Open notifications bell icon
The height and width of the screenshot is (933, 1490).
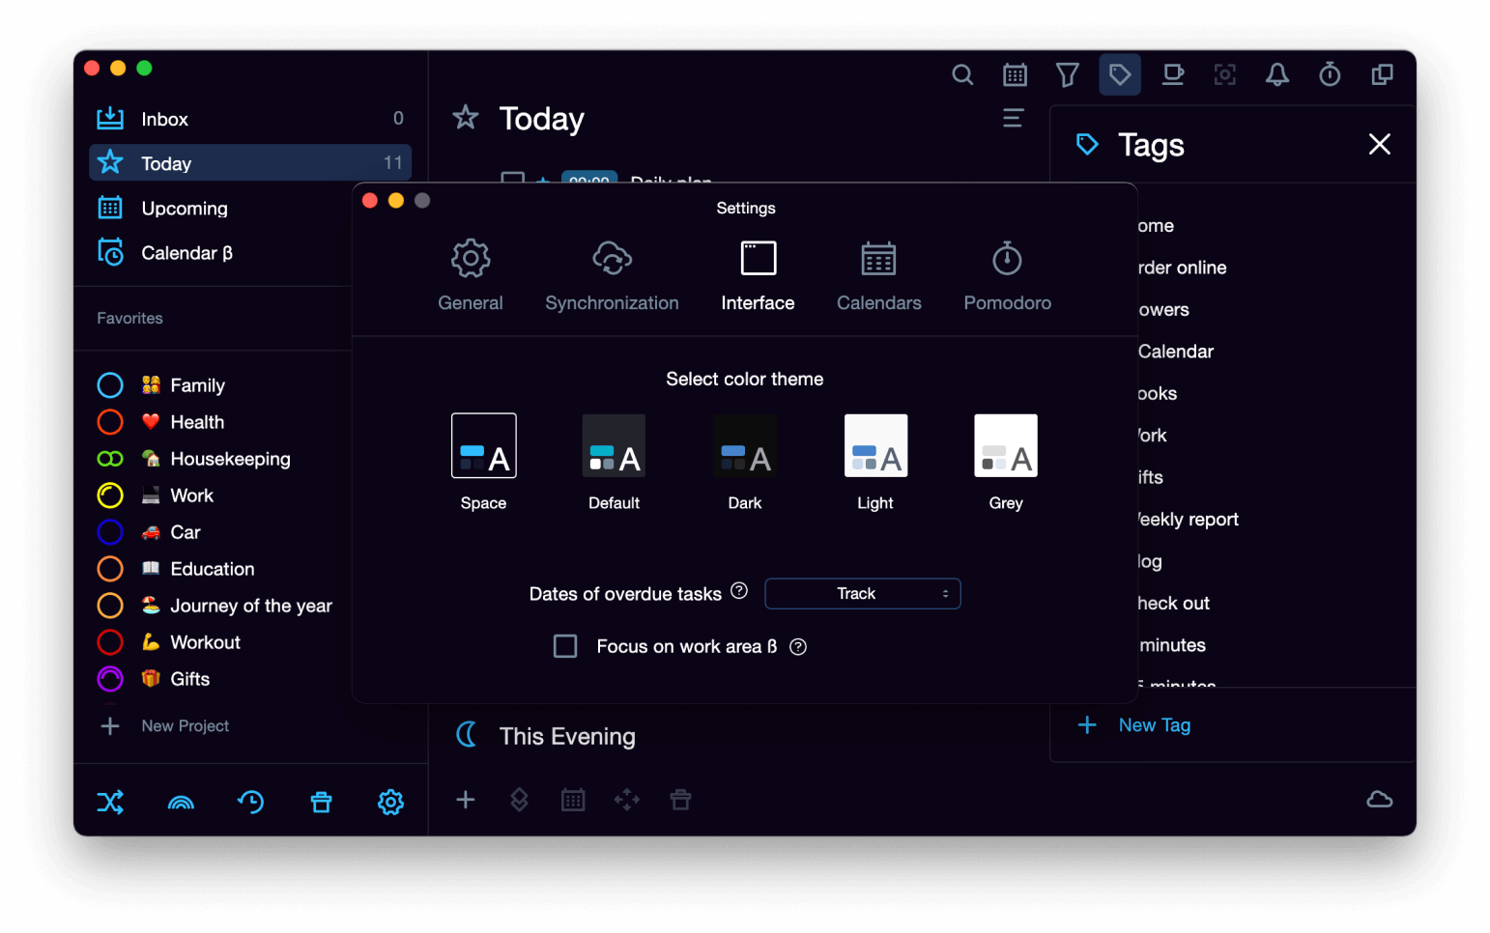pos(1276,74)
